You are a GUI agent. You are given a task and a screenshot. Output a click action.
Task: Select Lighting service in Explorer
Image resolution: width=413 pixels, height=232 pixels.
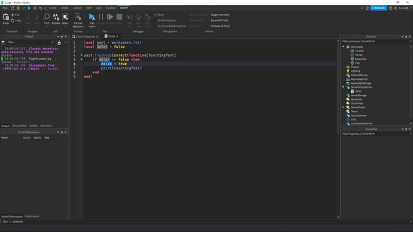coord(356,71)
